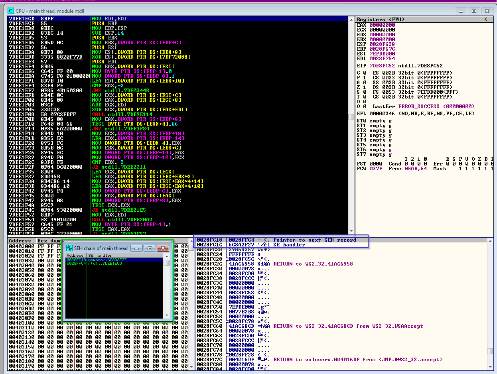Click the SEH chain window icon
Image resolution: width=497 pixels, height=374 pixels.
(x=69, y=248)
